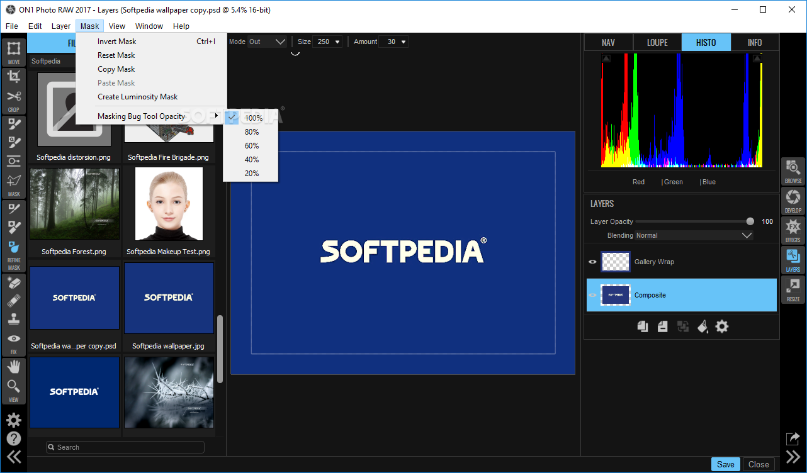Select the Softpedia Makeup Test.png thumbnail
This screenshot has height=473, width=807.
pyautogui.click(x=169, y=204)
